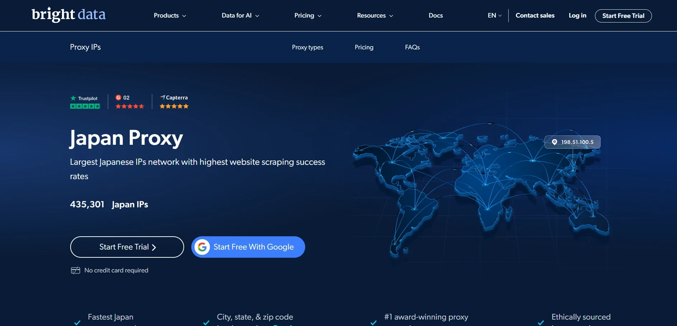Click the Fastest Japan feature text
The image size is (677, 326).
point(111,317)
